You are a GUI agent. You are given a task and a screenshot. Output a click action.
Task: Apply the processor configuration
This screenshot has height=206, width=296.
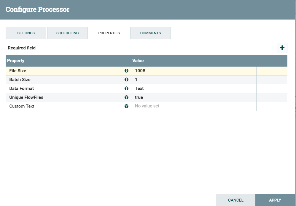[275, 200]
